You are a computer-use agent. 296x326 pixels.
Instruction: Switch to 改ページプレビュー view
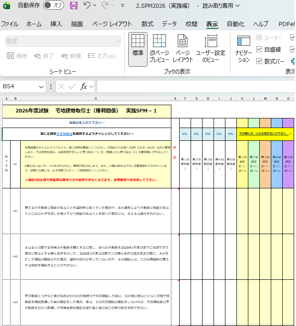[159, 49]
